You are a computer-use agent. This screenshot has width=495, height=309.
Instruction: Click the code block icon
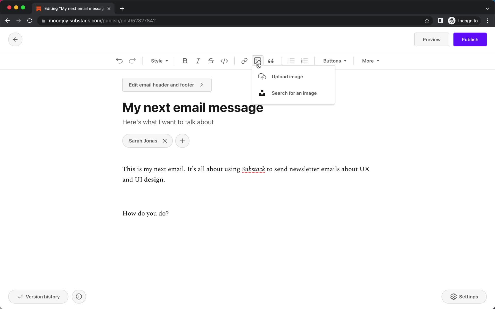[224, 61]
